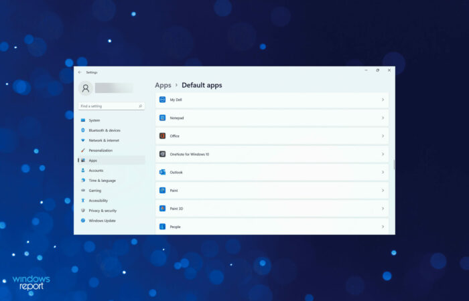Minimize the Settings window
The width and height of the screenshot is (469, 301).
click(x=366, y=70)
